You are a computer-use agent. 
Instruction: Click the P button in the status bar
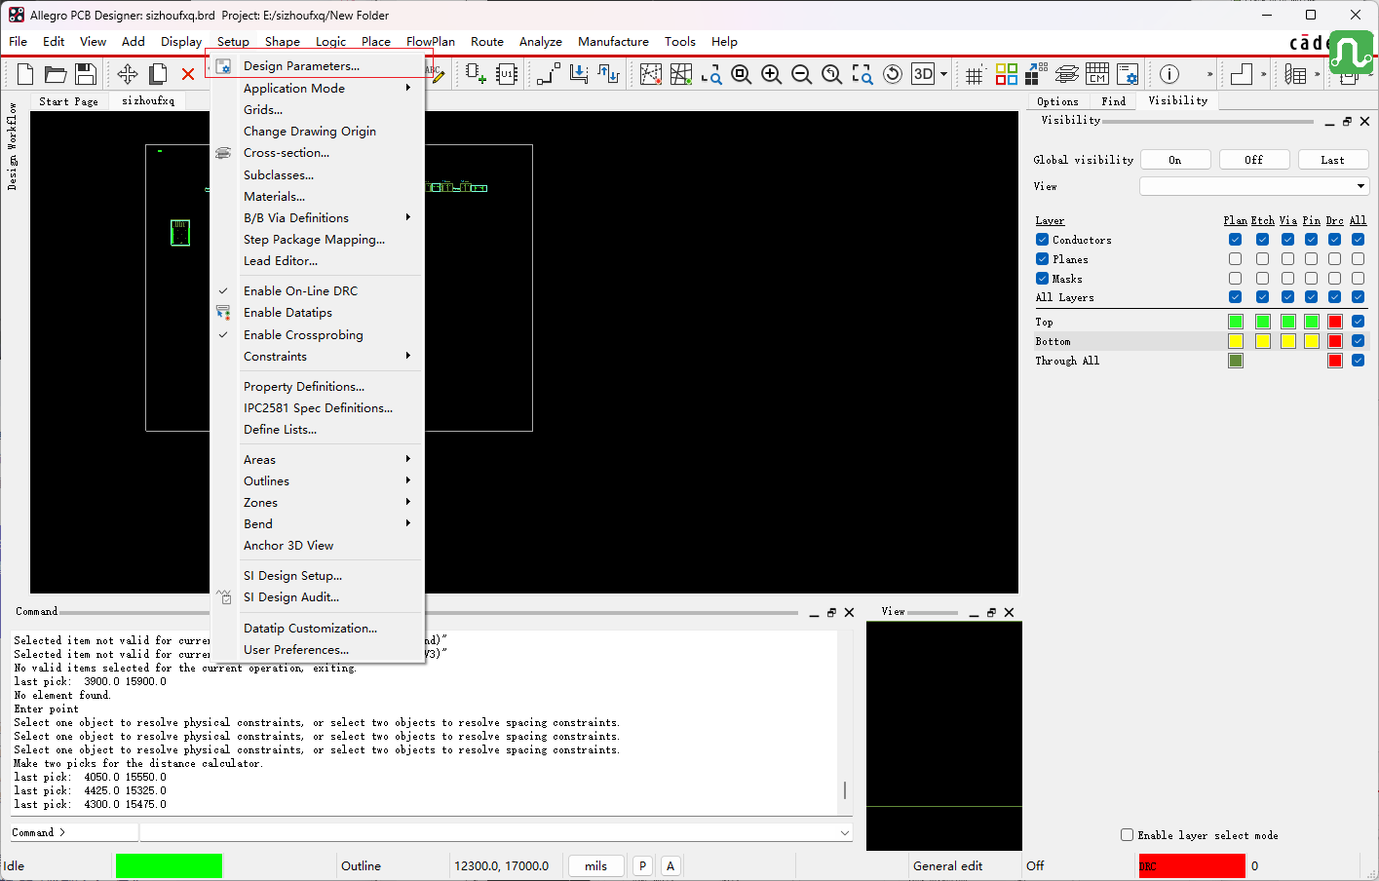[642, 865]
